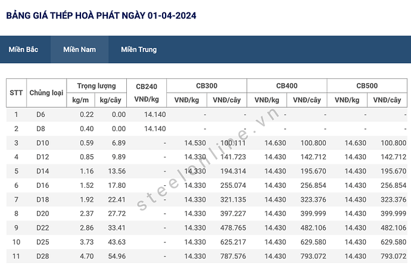Click the page title Bảng giá thép Hoà Phát
The width and height of the screenshot is (411, 269).
click(101, 15)
